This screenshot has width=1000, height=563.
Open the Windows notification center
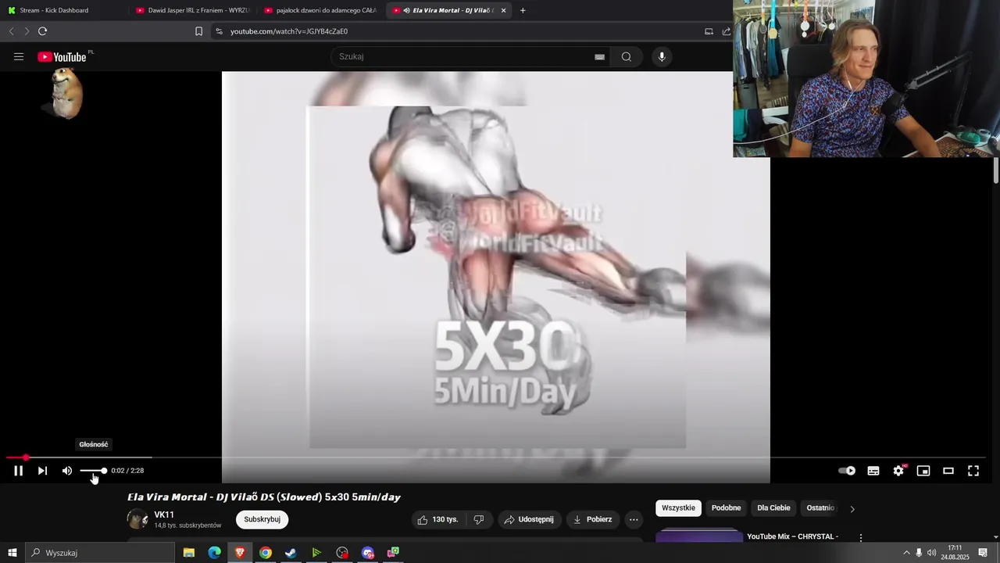(984, 553)
